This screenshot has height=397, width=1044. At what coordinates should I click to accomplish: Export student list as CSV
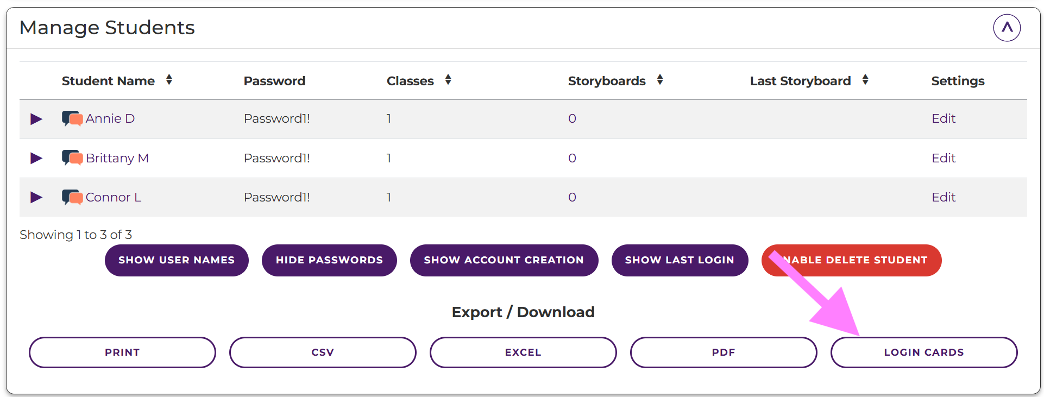coord(323,352)
